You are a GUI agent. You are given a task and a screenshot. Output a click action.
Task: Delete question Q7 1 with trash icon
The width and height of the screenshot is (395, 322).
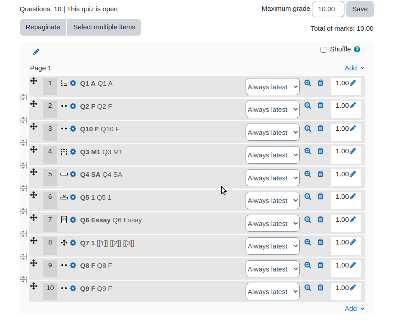(x=321, y=243)
